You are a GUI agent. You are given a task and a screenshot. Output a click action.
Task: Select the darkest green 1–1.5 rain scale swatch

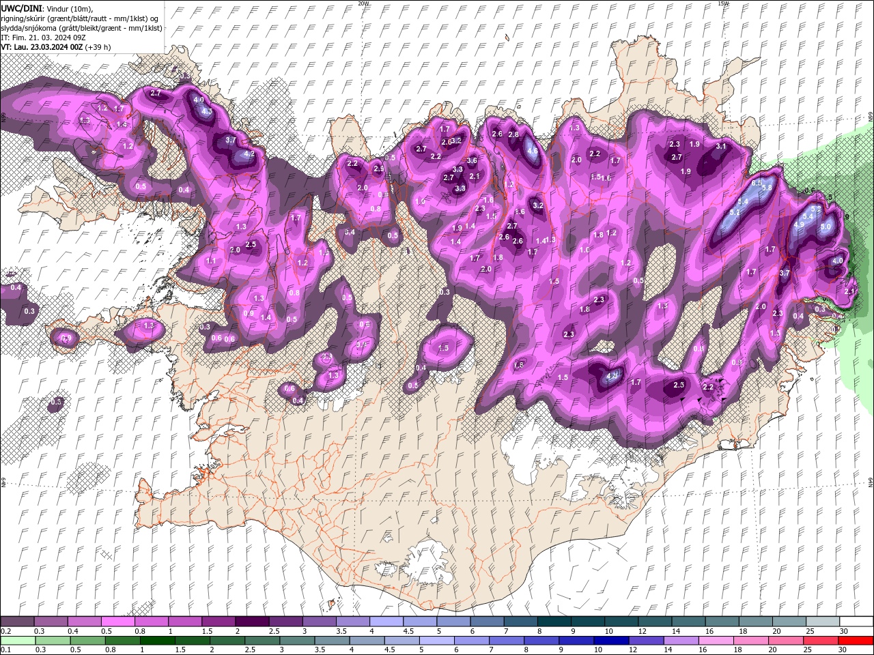(x=157, y=641)
